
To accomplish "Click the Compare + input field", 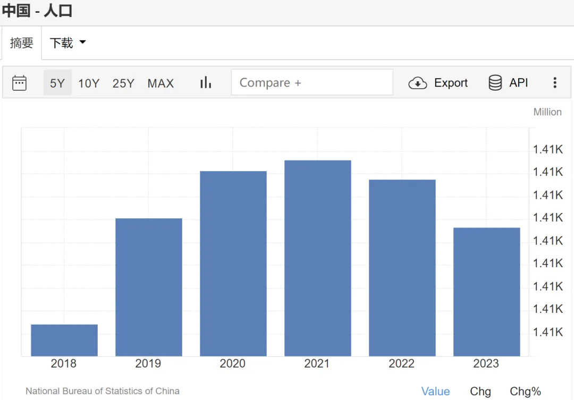I will coord(312,83).
